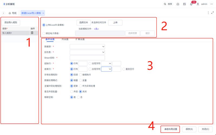The height and width of the screenshot is (135, 216).
Task: Click the Sheet名称 input field
Action: [x=87, y=58]
